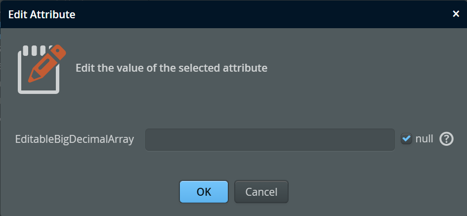
Task: Click the 'Edit the value' heading text
Action: coord(171,68)
